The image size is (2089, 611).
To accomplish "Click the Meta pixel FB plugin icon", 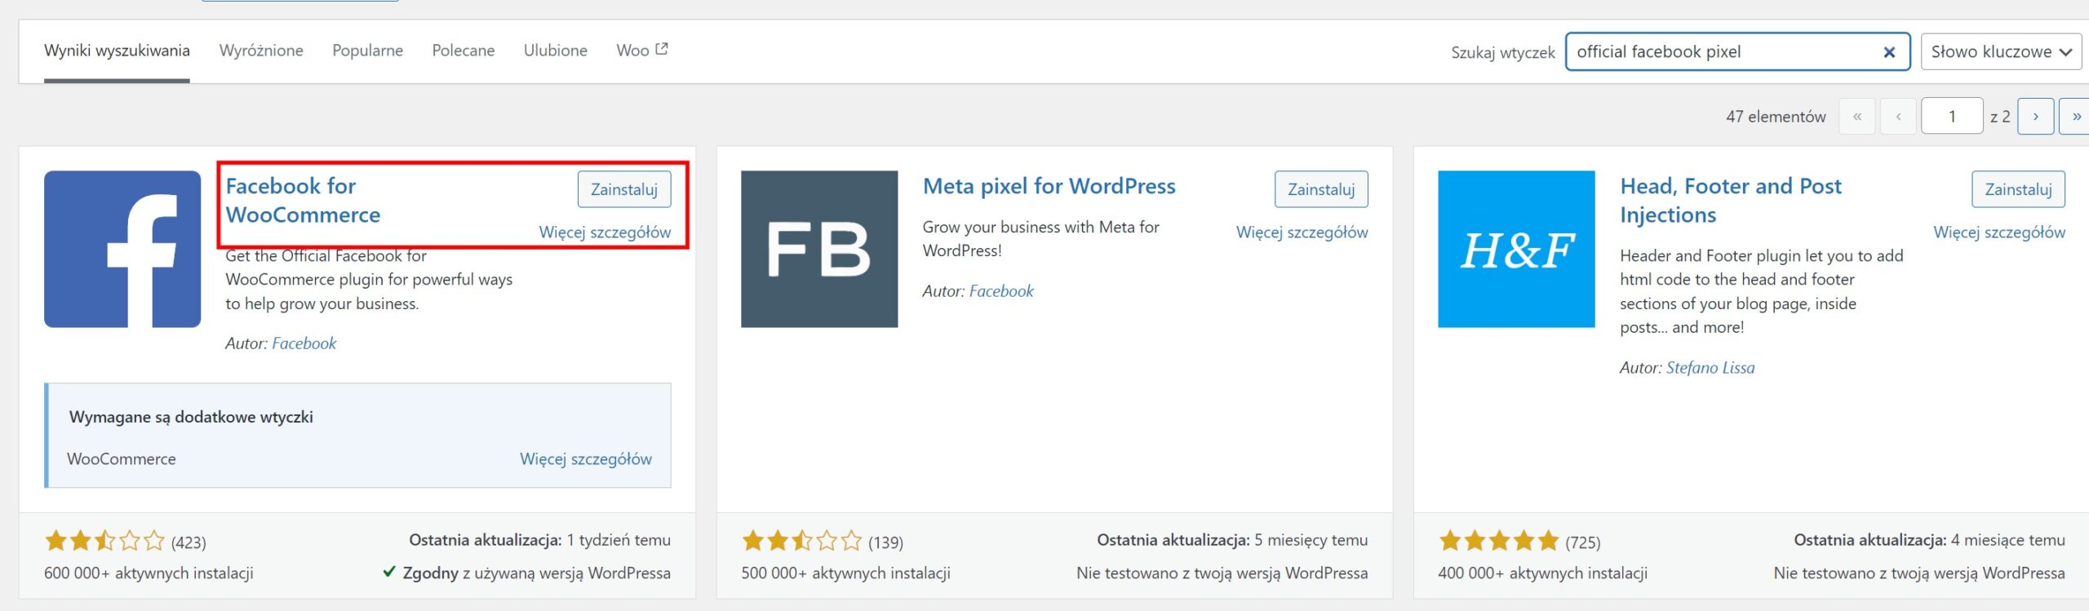I will 819,249.
